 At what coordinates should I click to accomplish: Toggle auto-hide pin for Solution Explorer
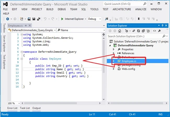162,25
